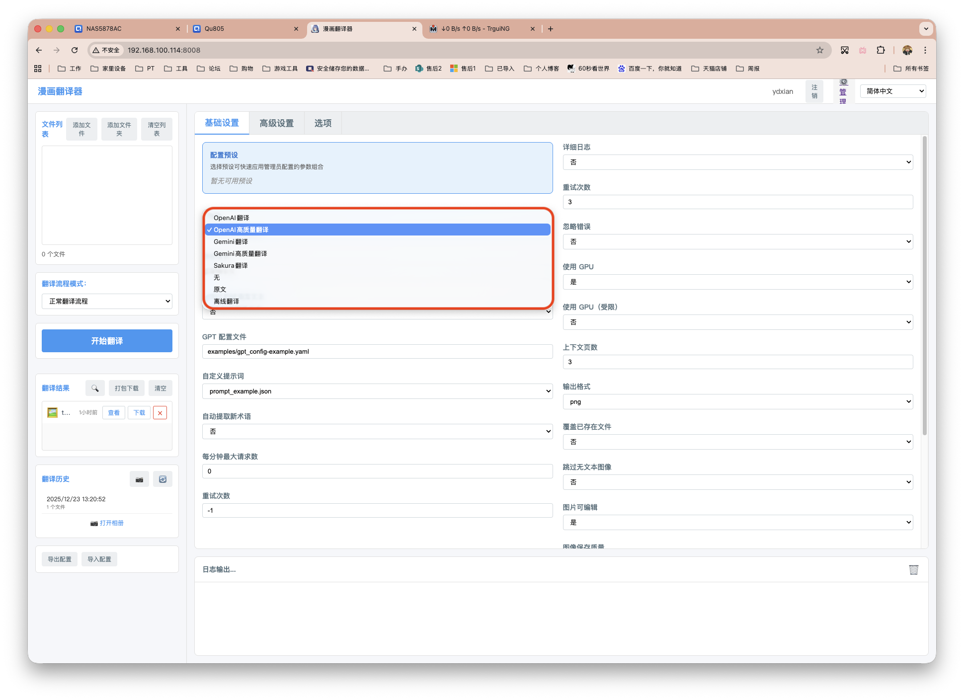
Task: Open the 选项 tab
Action: (x=322, y=123)
